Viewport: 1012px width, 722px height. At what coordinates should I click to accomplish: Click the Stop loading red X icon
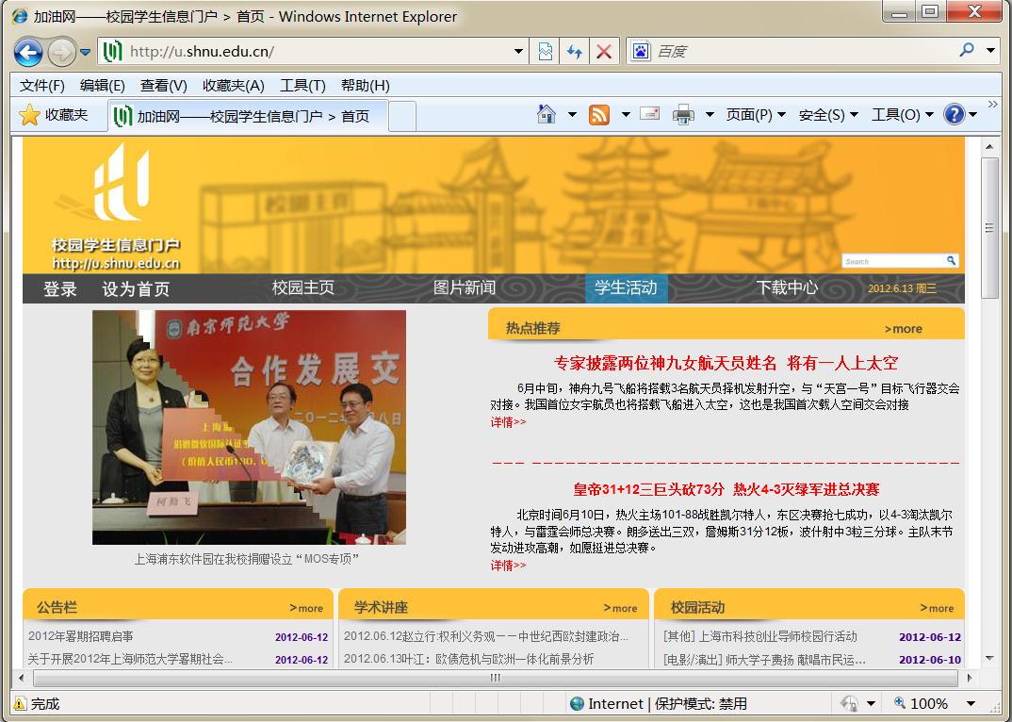(604, 52)
